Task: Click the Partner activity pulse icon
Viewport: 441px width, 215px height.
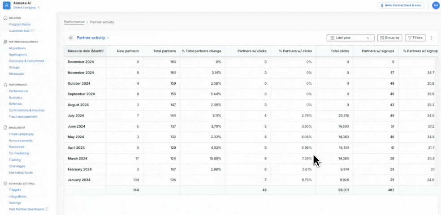Action: (71, 38)
